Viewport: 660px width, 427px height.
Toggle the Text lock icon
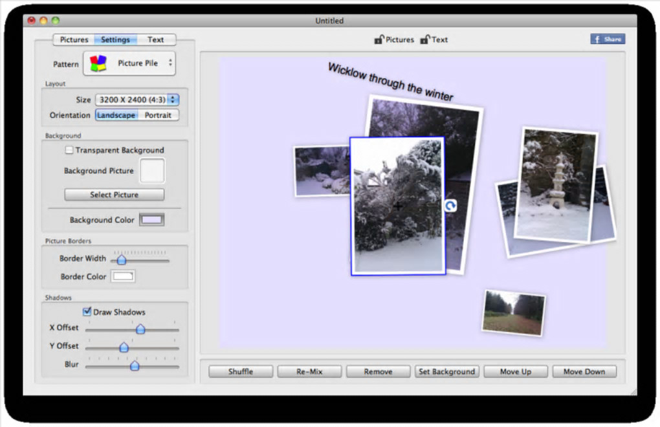[424, 39]
